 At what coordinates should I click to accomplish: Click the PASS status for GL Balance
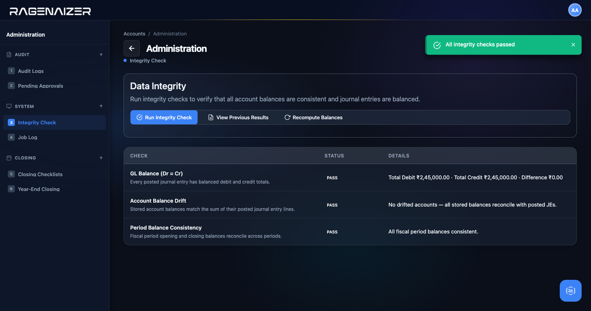coord(332,178)
